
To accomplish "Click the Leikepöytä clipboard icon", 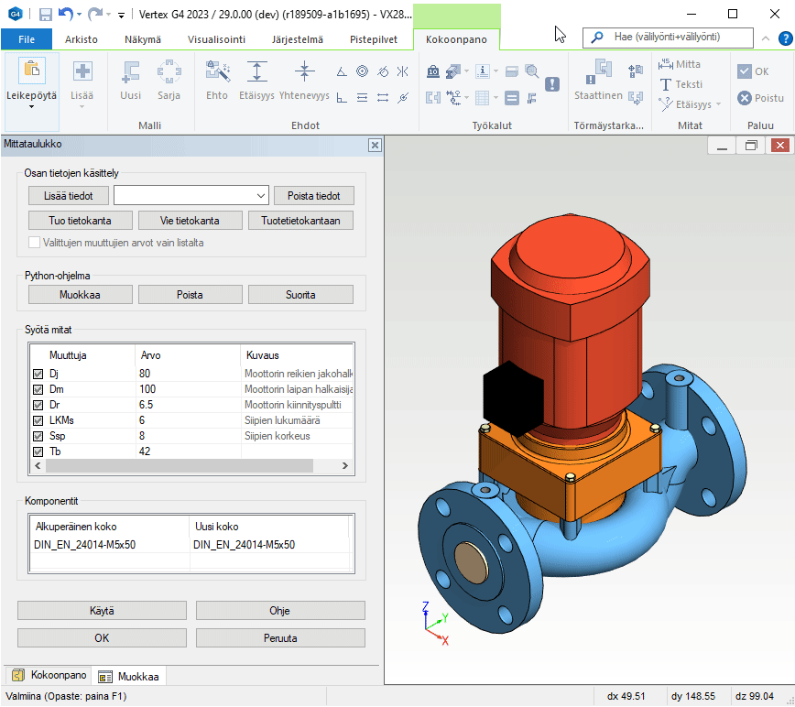I will pos(31,72).
